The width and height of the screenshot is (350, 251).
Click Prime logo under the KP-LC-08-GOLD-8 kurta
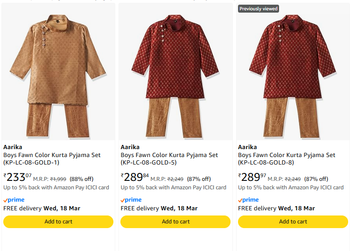249,200
